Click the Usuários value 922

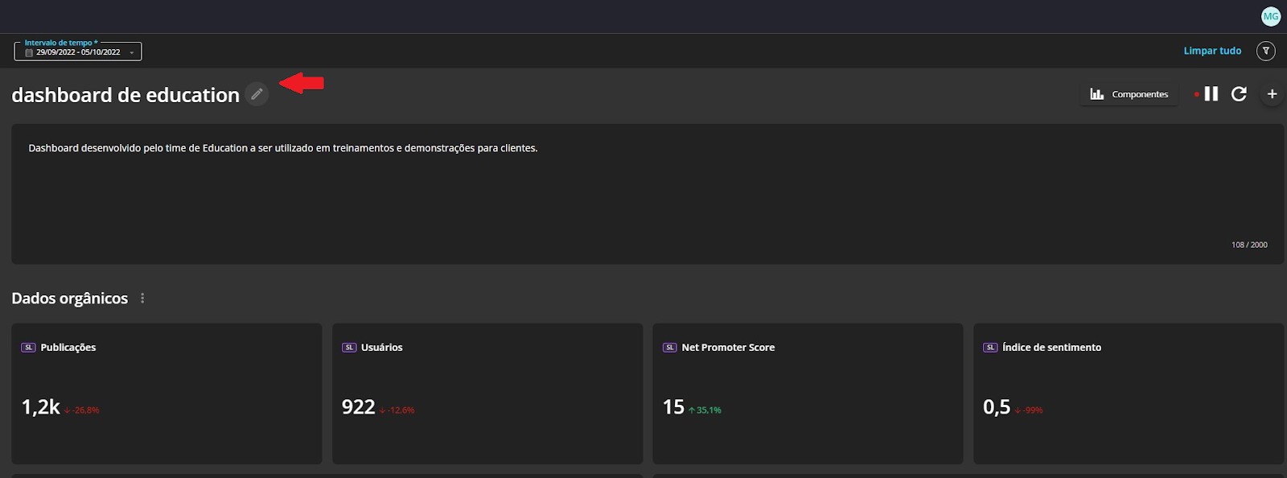point(359,407)
